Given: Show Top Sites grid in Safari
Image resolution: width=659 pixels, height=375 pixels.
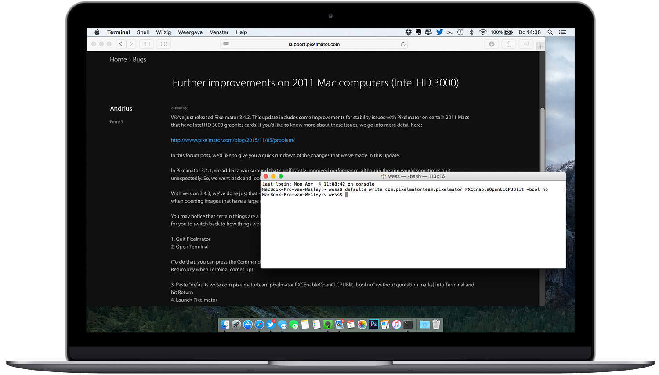Looking at the screenshot, I should (163, 44).
